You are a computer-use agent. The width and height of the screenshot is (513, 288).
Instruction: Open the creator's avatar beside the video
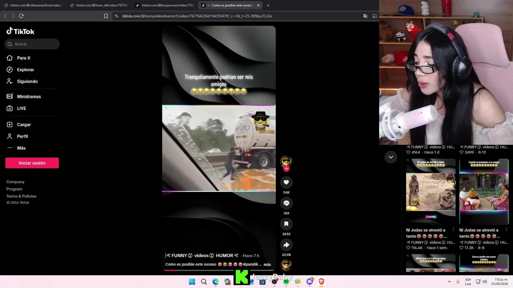coord(286,161)
